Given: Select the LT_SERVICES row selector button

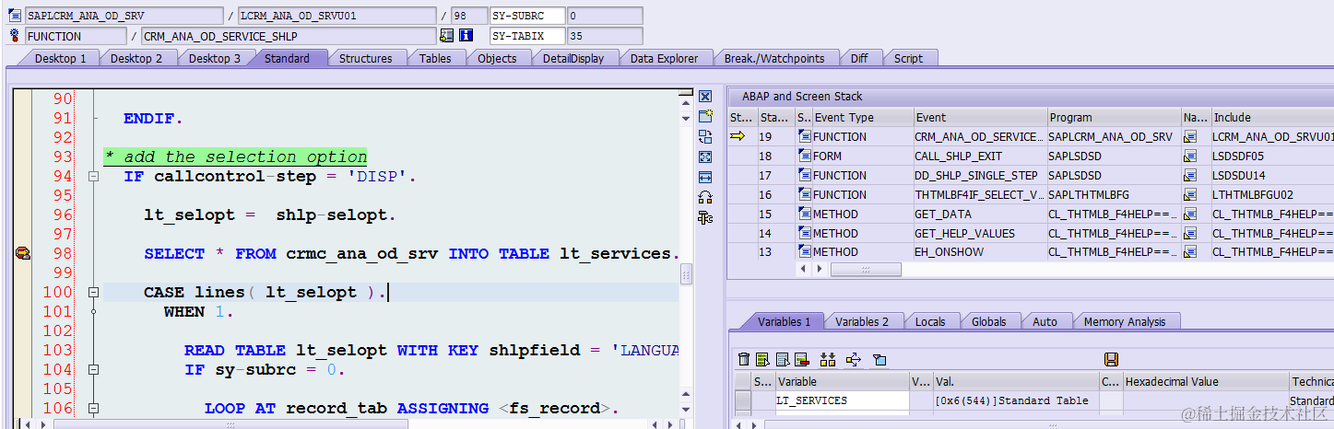Looking at the screenshot, I should [742, 400].
